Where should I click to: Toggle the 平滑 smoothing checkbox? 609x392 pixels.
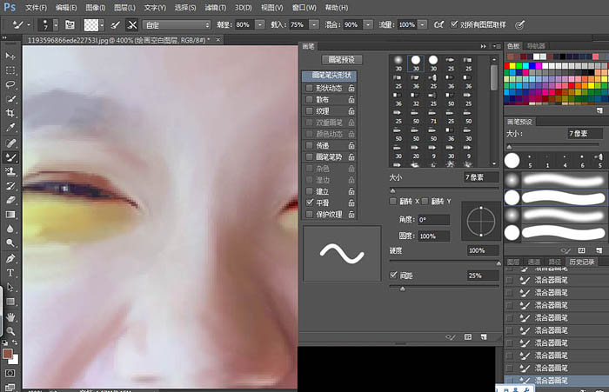click(310, 203)
